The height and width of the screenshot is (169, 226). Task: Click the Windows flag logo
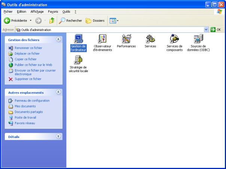tap(219, 12)
